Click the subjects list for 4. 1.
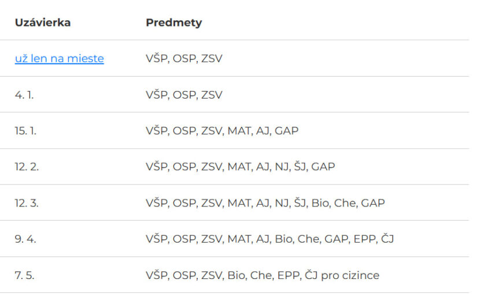This screenshot has width=477, height=294. point(184,95)
